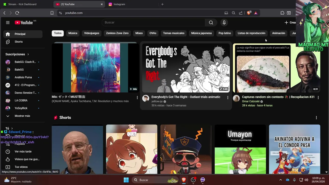
Task: Open the Shorts sidebar entry
Action: pos(23,42)
